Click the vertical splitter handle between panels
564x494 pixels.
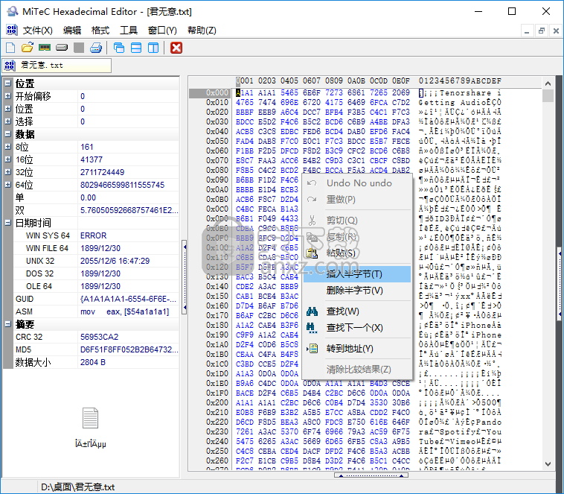coord(185,277)
